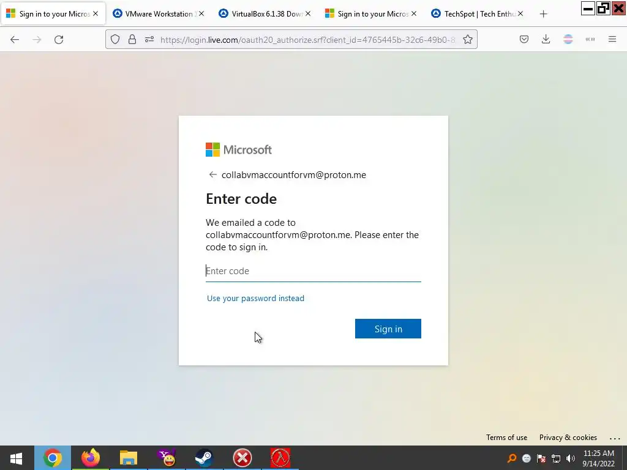The image size is (627, 470).
Task: Open Privacy & cookies link
Action: (x=568, y=437)
